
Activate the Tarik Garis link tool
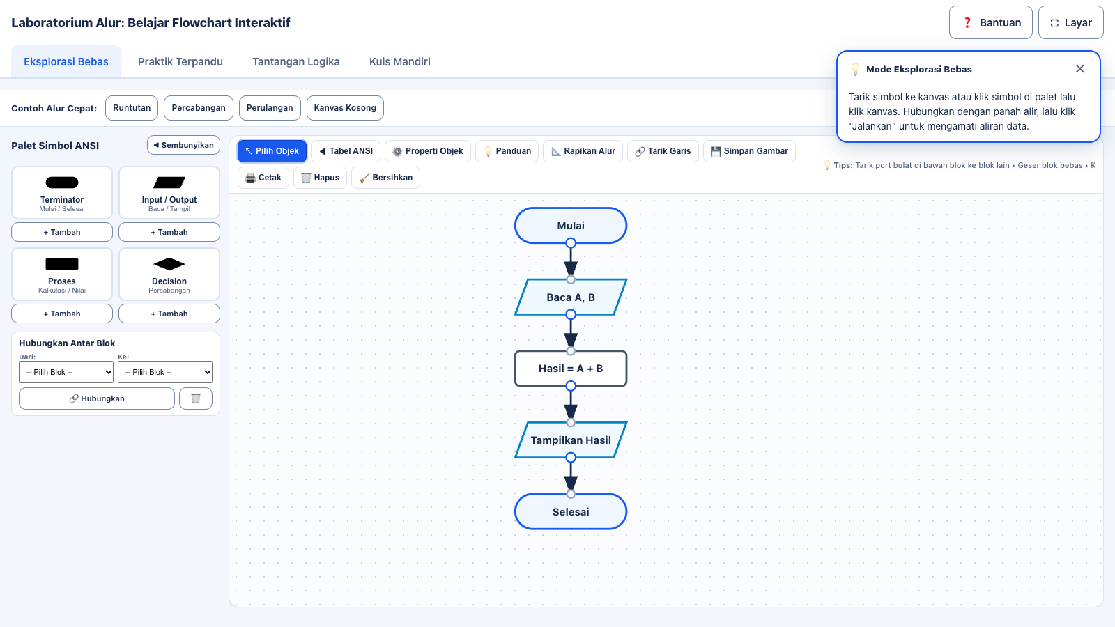663,151
